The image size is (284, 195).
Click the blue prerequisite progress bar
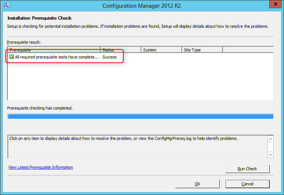pyautogui.click(x=141, y=117)
